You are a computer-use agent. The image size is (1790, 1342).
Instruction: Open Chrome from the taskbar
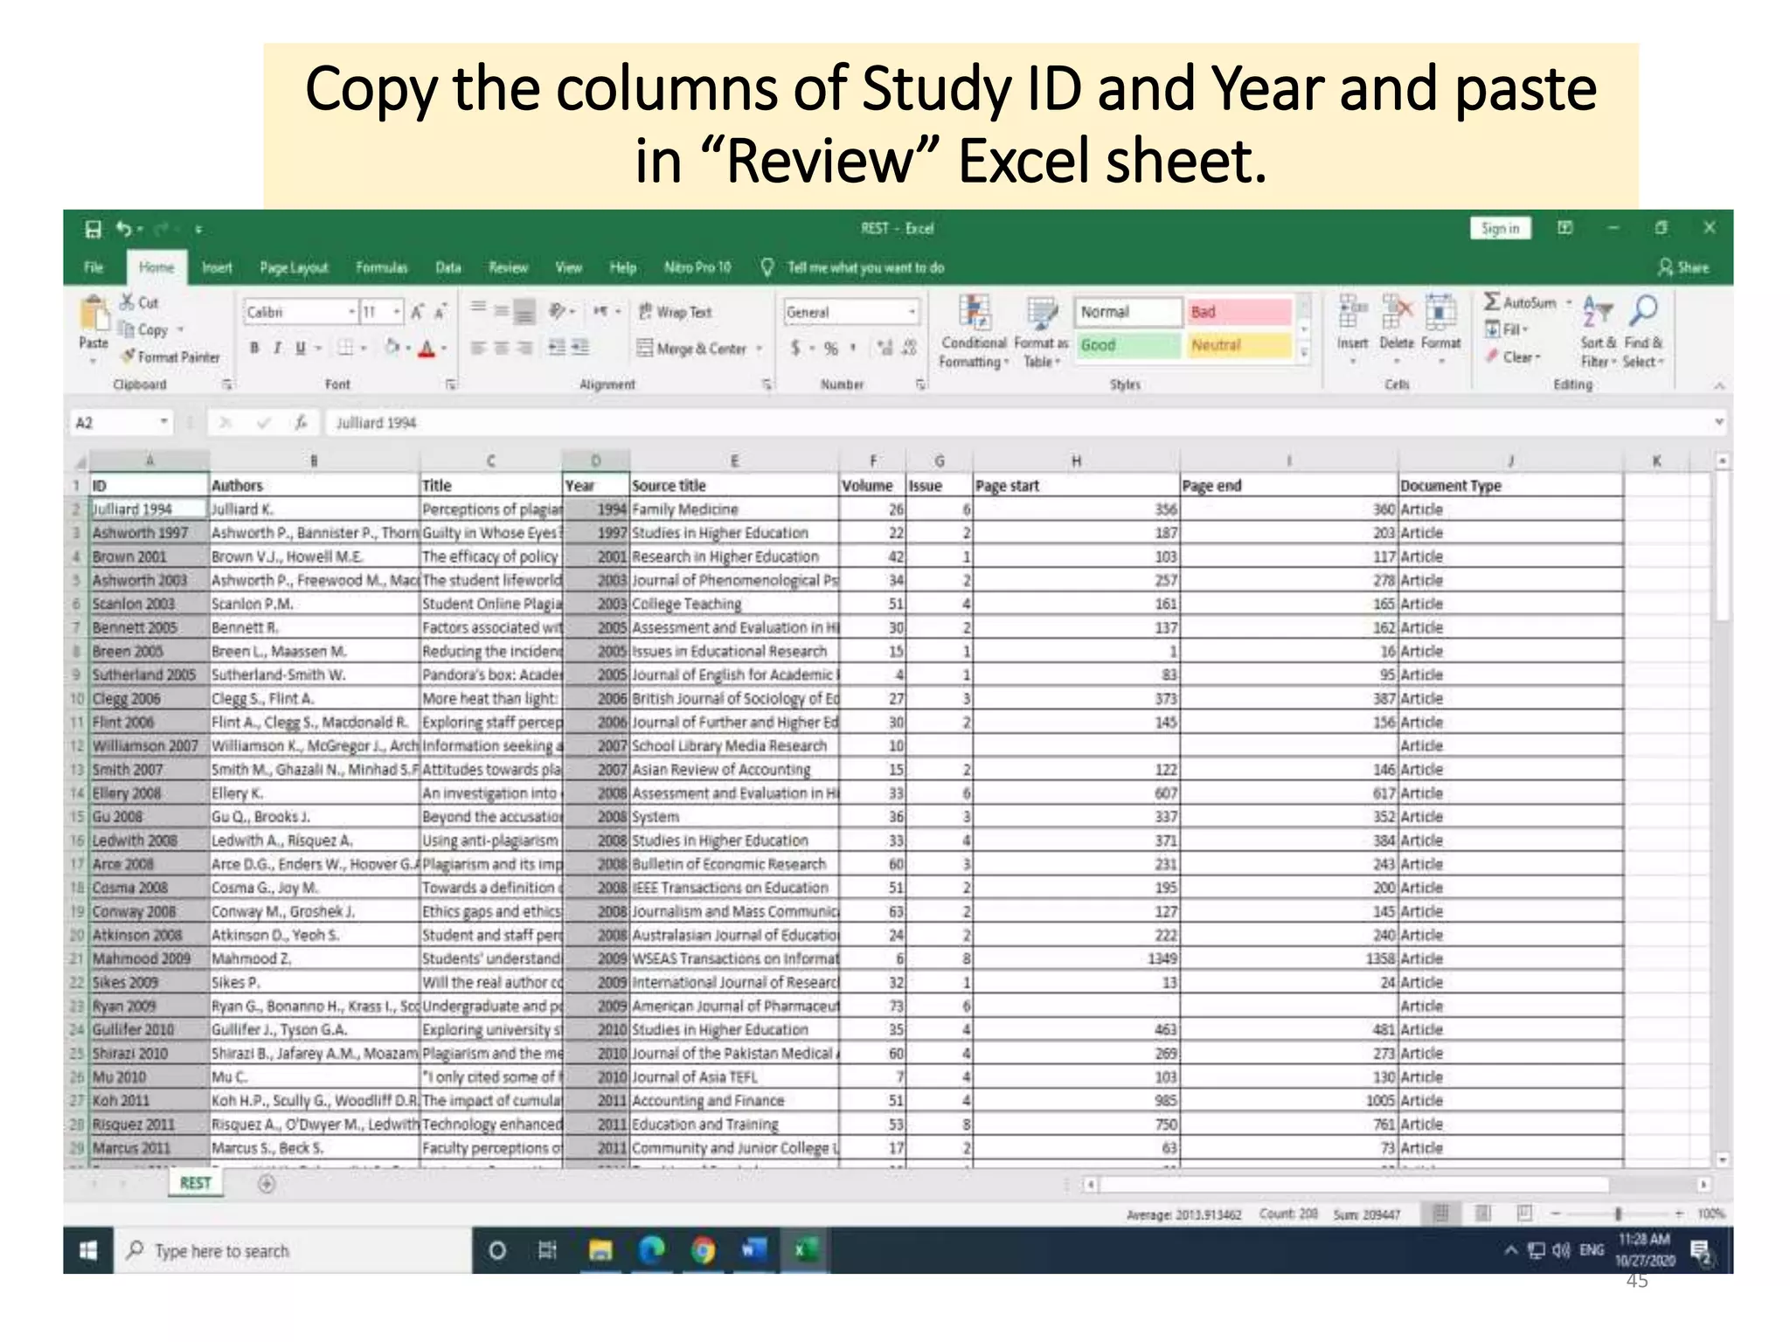703,1250
